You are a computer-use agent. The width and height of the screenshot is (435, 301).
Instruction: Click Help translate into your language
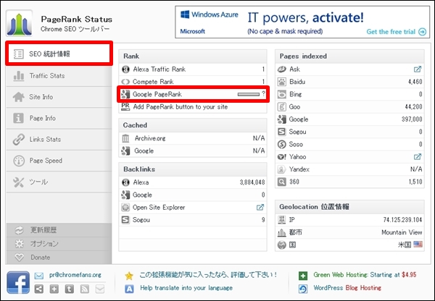tap(186, 288)
